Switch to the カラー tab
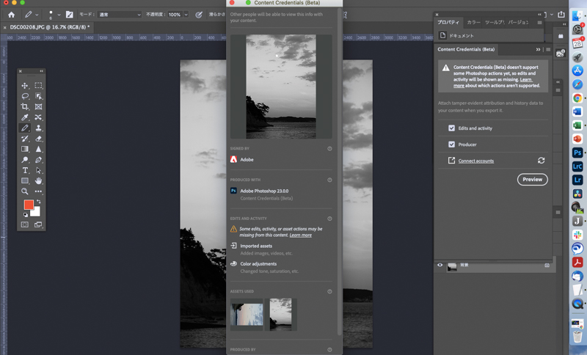The height and width of the screenshot is (355, 587). [x=473, y=23]
